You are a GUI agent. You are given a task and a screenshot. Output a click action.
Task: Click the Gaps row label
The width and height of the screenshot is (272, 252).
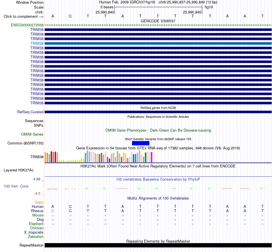[x=39, y=202]
